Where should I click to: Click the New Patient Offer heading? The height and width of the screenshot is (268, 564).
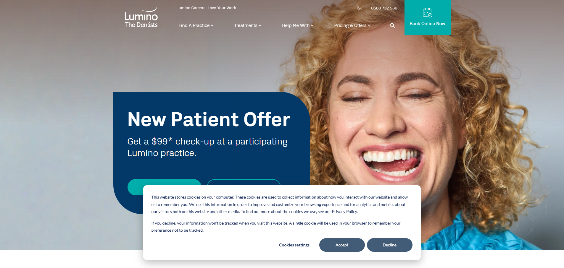point(209,119)
